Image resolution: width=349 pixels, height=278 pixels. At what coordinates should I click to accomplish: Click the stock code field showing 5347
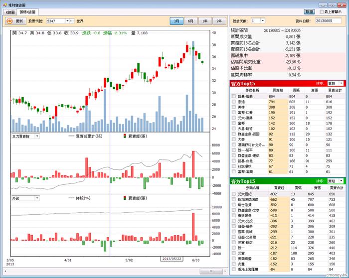pos(56,21)
